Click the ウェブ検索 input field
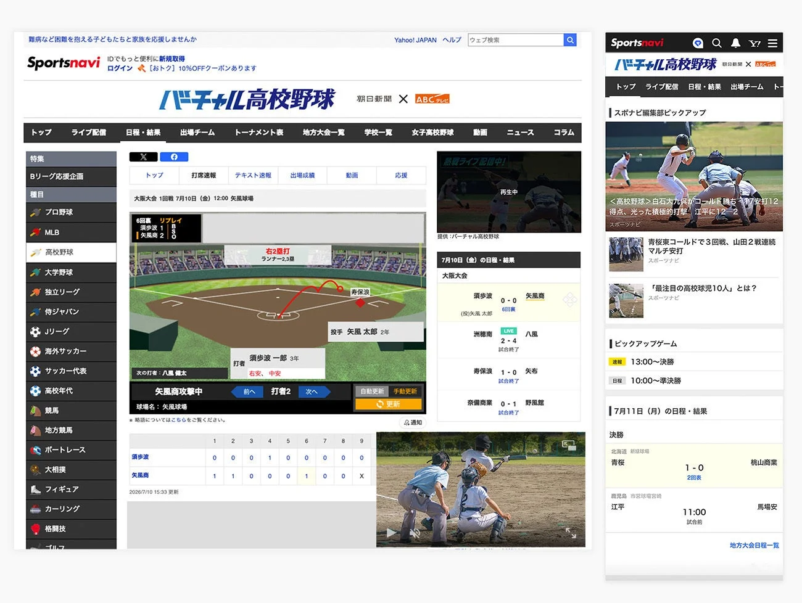This screenshot has height=603, width=802. tap(516, 40)
